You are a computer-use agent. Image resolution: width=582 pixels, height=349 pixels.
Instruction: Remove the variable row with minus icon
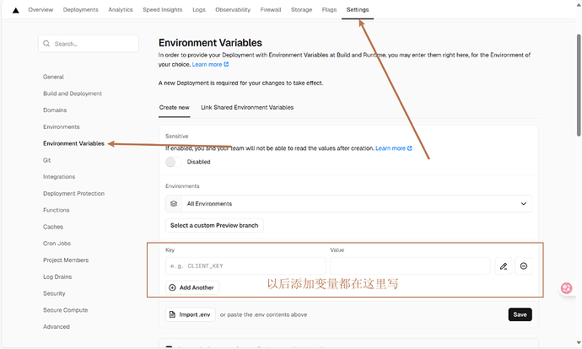(523, 266)
